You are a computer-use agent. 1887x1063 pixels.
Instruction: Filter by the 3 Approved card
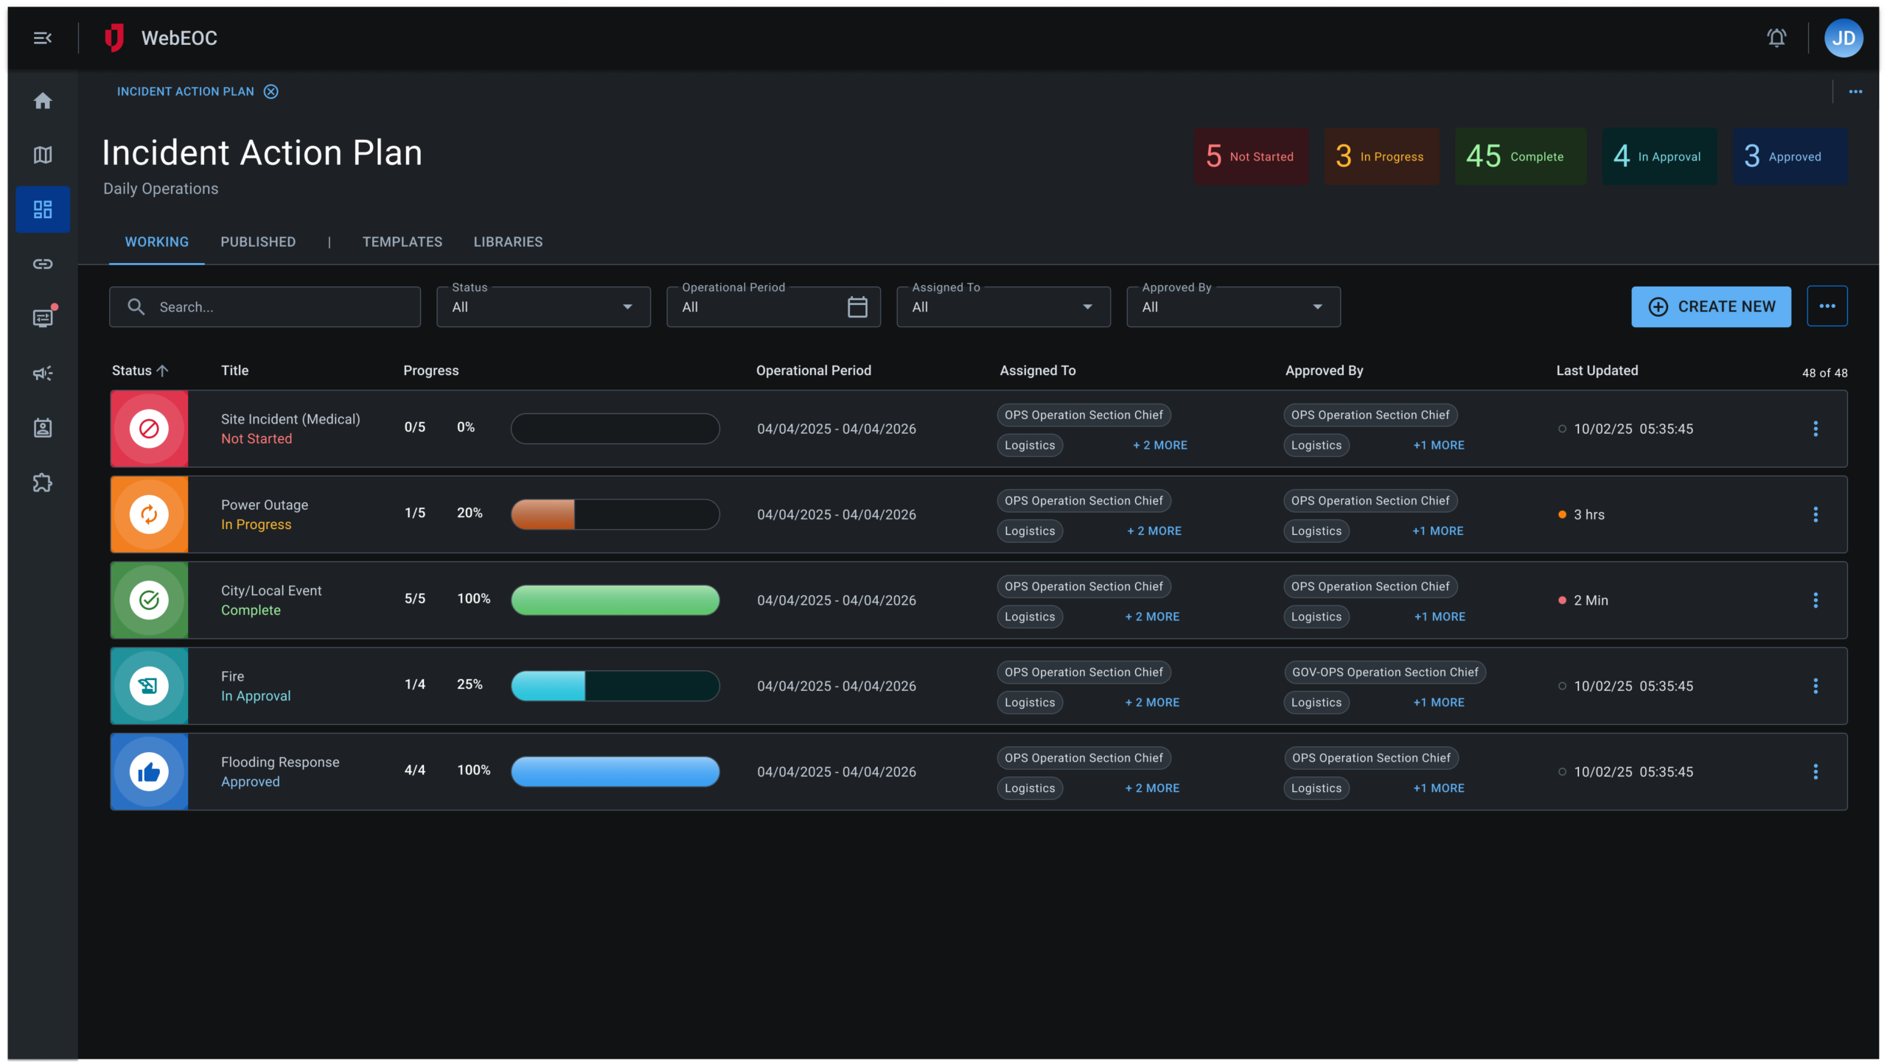coord(1790,156)
